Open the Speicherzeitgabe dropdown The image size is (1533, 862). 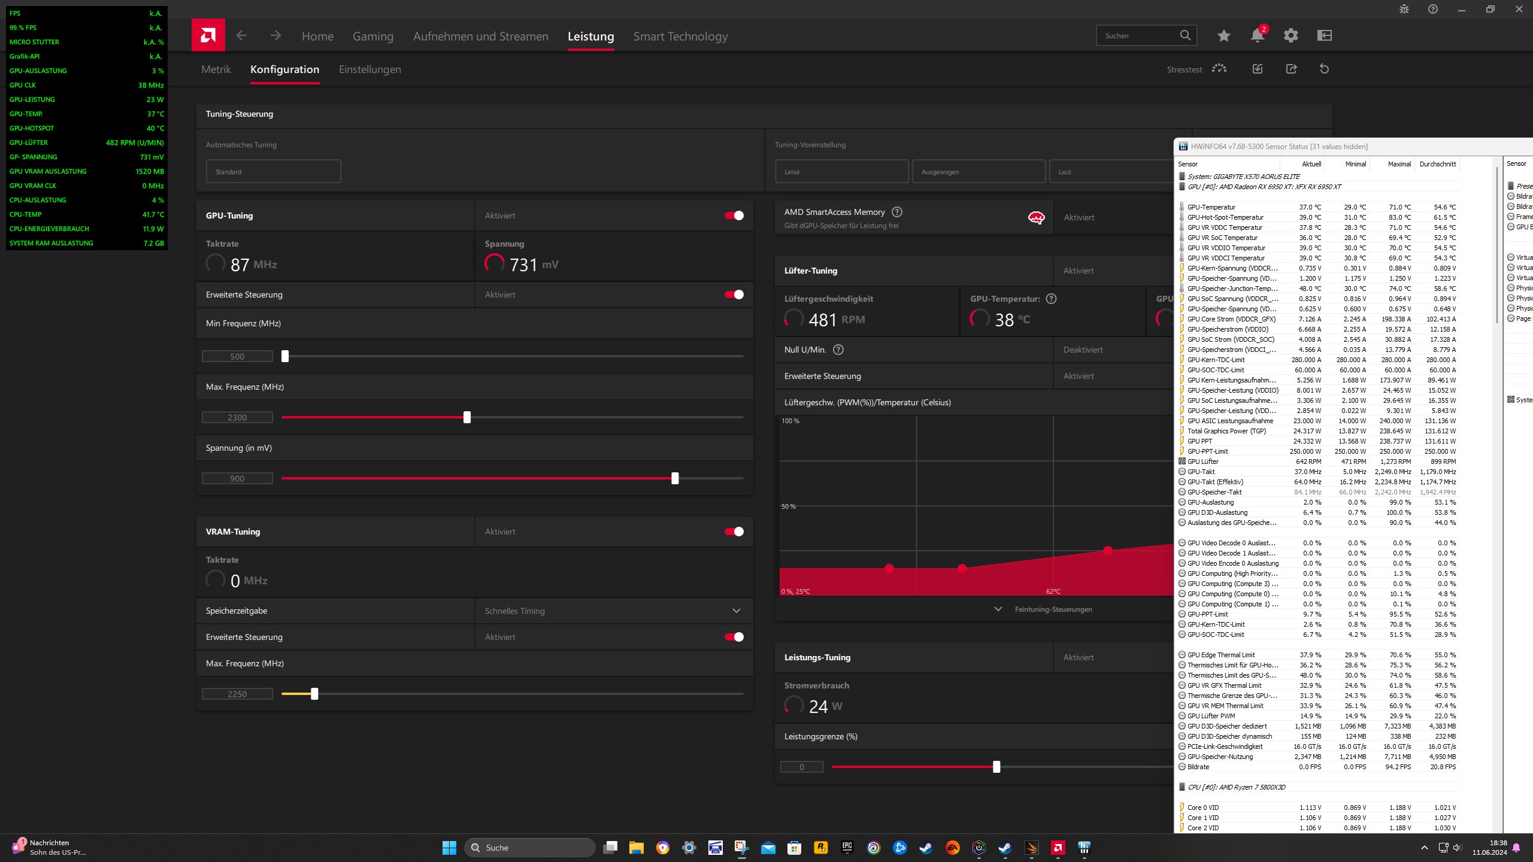click(x=614, y=611)
